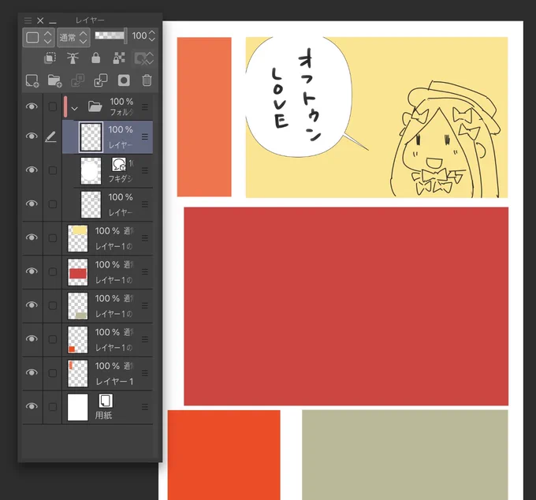The width and height of the screenshot is (536, 500).
Task: Select the white 用紙 paper thumbnail
Action: pos(78,407)
